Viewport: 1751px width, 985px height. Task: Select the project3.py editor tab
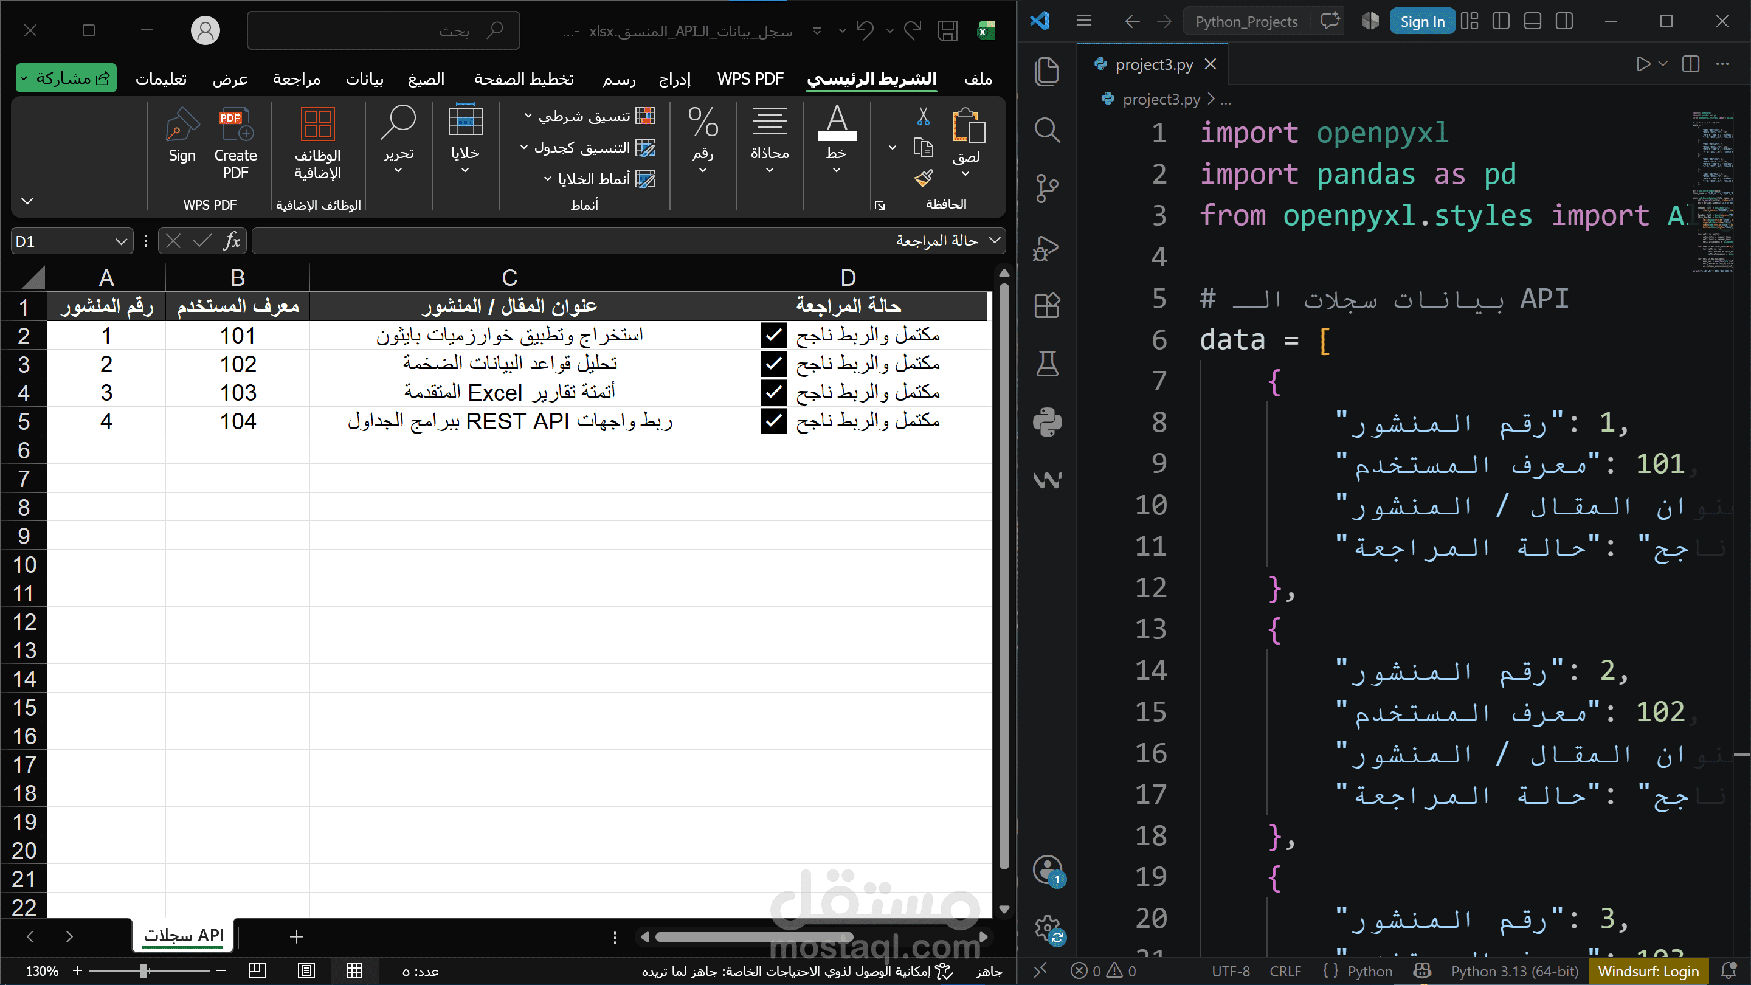click(1153, 64)
